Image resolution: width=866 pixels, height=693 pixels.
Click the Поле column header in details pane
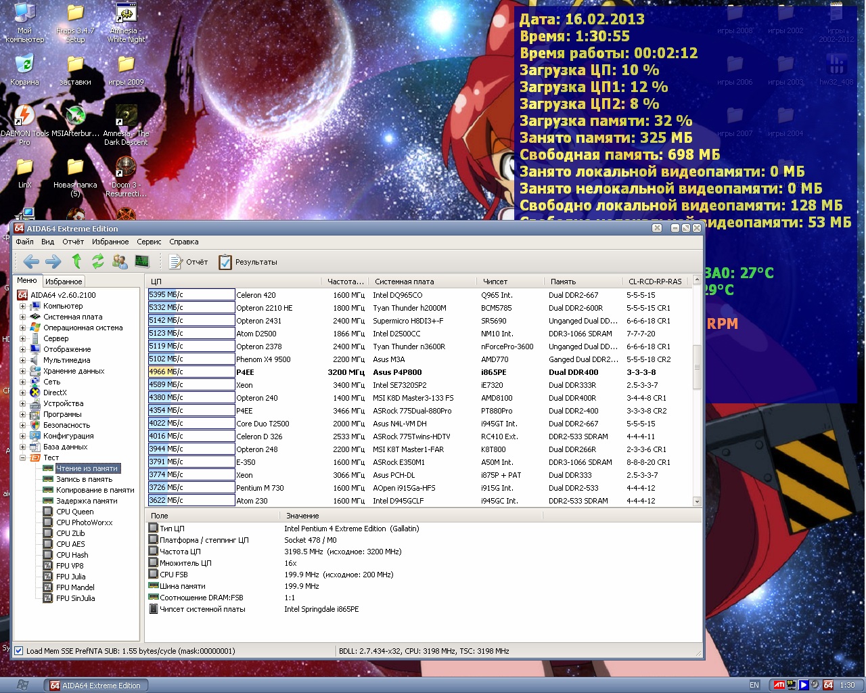click(x=213, y=516)
